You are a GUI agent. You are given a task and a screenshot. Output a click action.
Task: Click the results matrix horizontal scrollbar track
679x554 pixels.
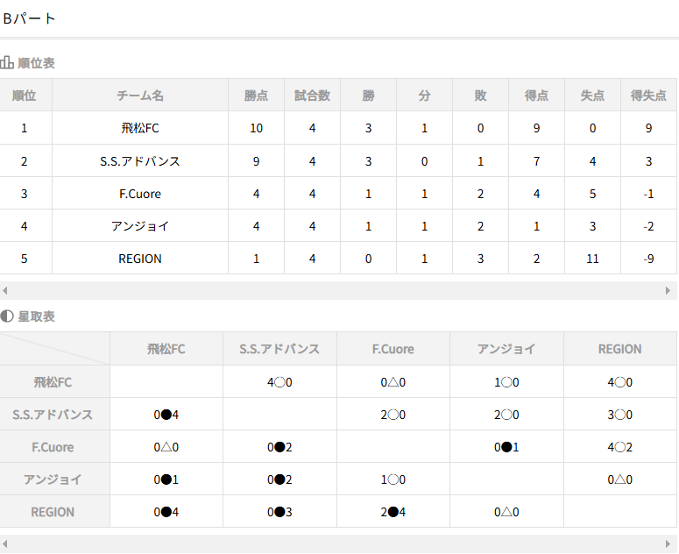tap(336, 544)
